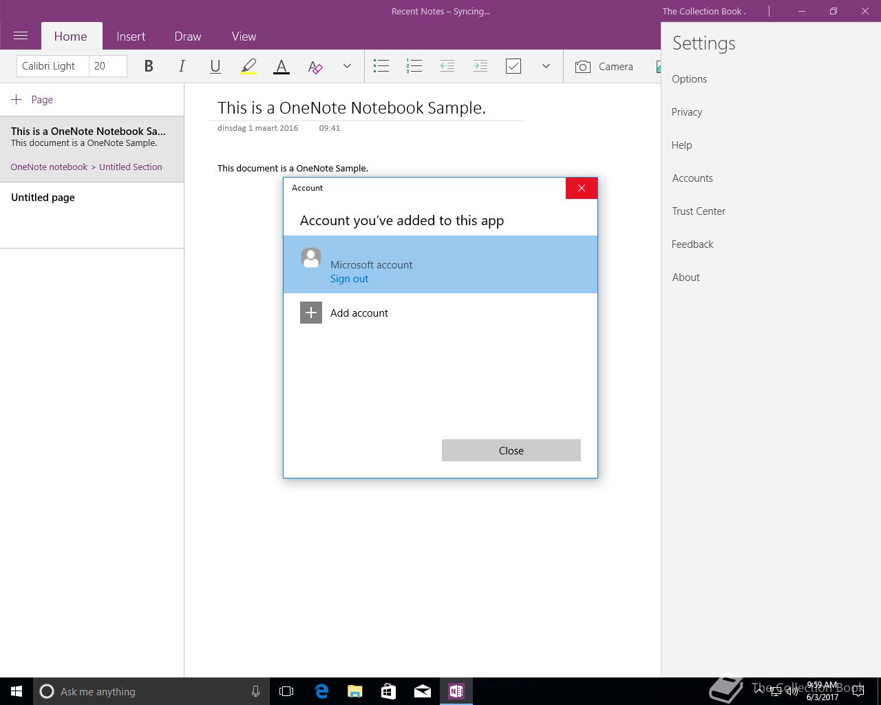The width and height of the screenshot is (881, 705).
Task: Open Untitled Section breadcrumb link
Action: (x=131, y=167)
